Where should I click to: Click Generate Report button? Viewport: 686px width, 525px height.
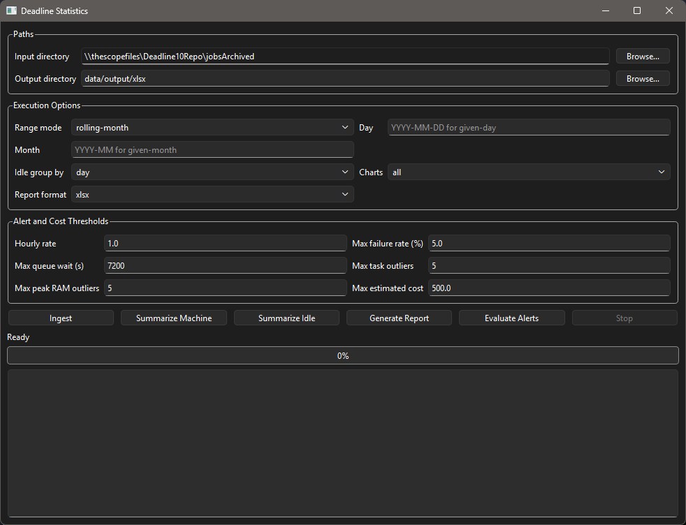pyautogui.click(x=399, y=318)
